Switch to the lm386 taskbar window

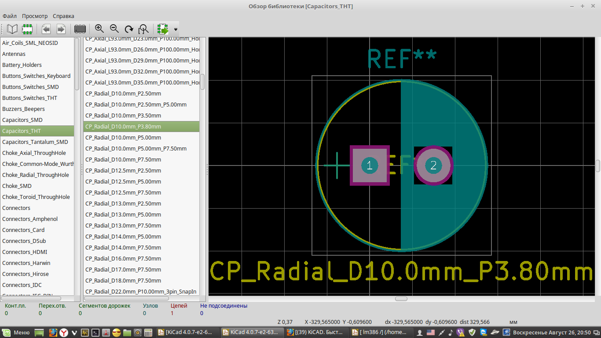tap(382, 332)
